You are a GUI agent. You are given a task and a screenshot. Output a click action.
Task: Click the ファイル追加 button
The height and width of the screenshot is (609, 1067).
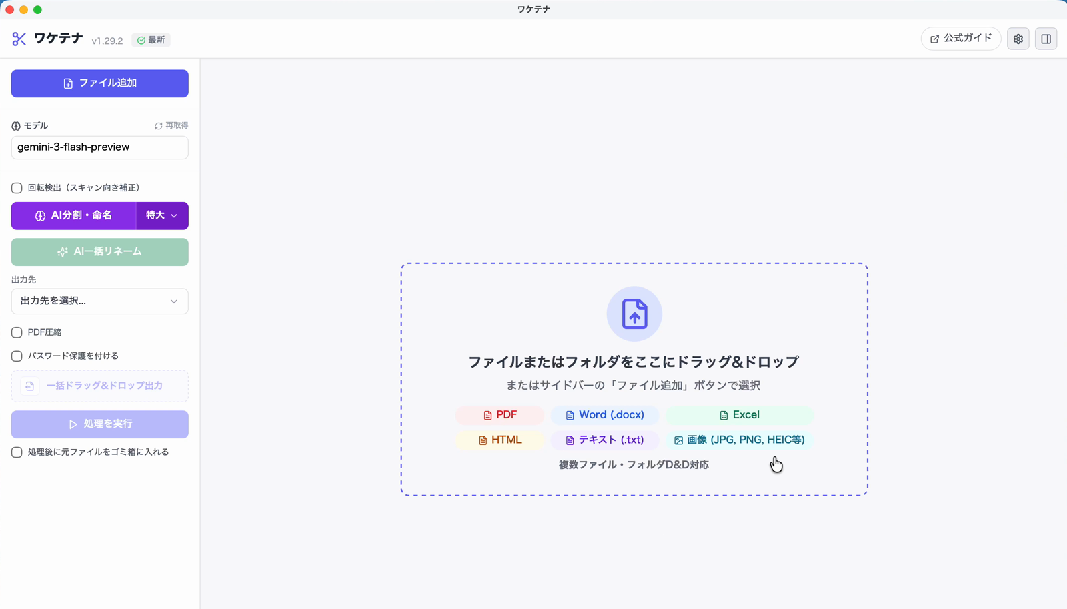coord(100,83)
